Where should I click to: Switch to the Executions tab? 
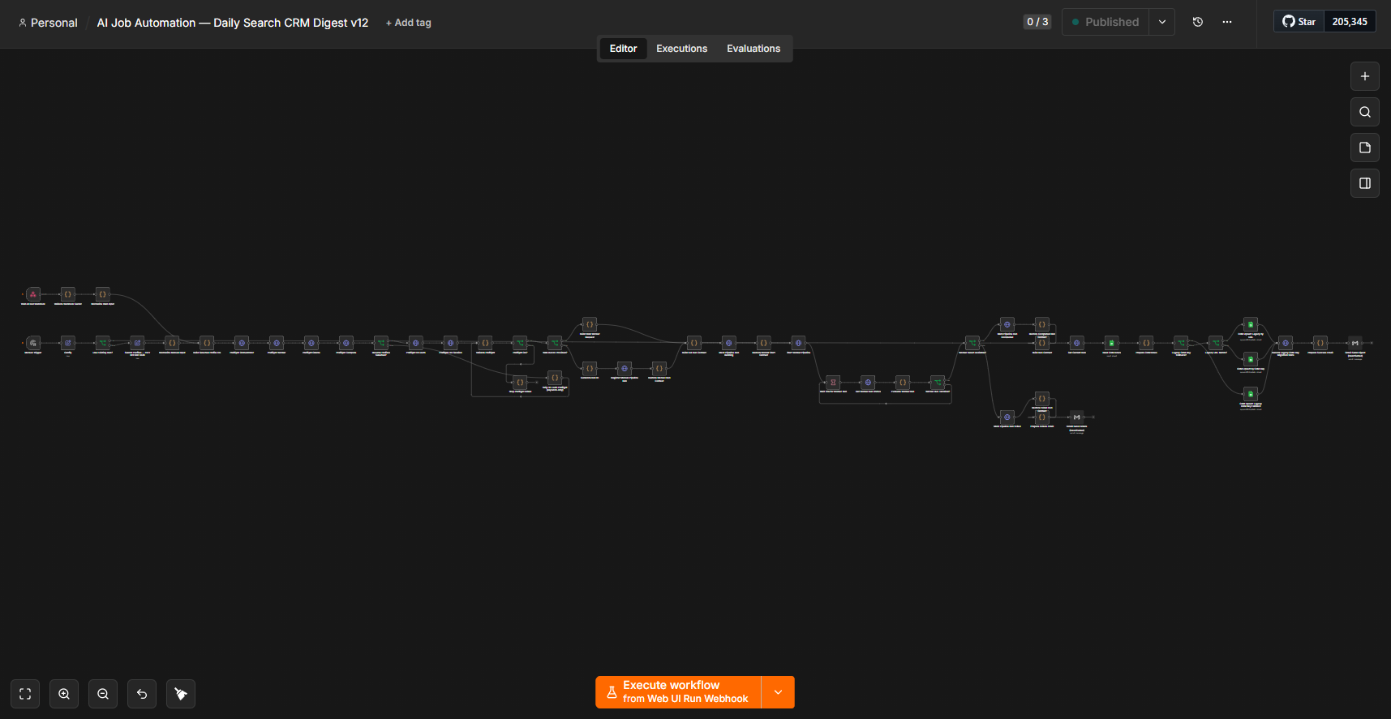681,49
